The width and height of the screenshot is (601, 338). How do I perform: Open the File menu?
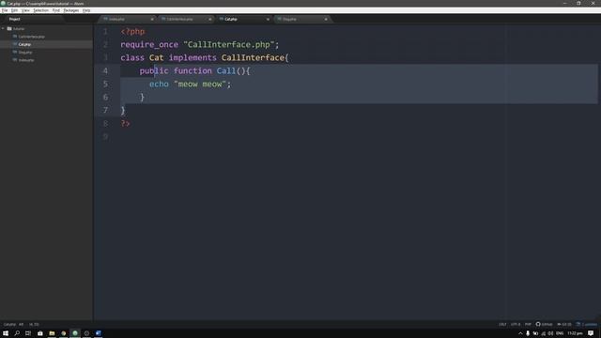click(x=5, y=10)
